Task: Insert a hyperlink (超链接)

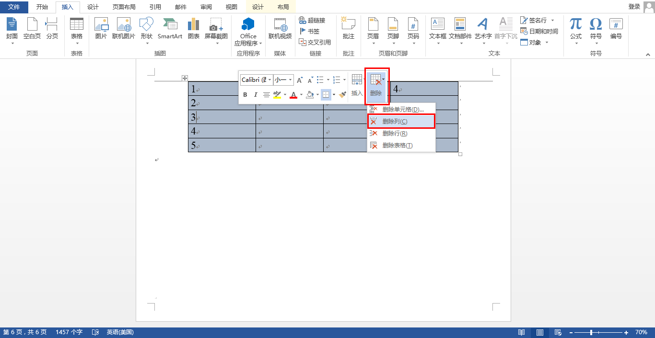Action: [312, 20]
